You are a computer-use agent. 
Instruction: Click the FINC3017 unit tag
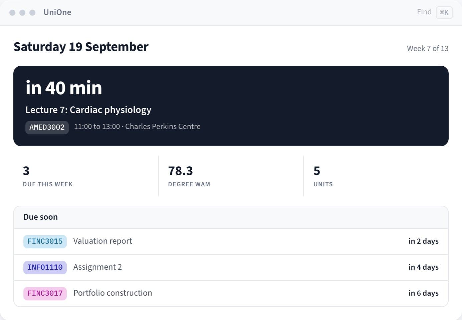tap(45, 294)
